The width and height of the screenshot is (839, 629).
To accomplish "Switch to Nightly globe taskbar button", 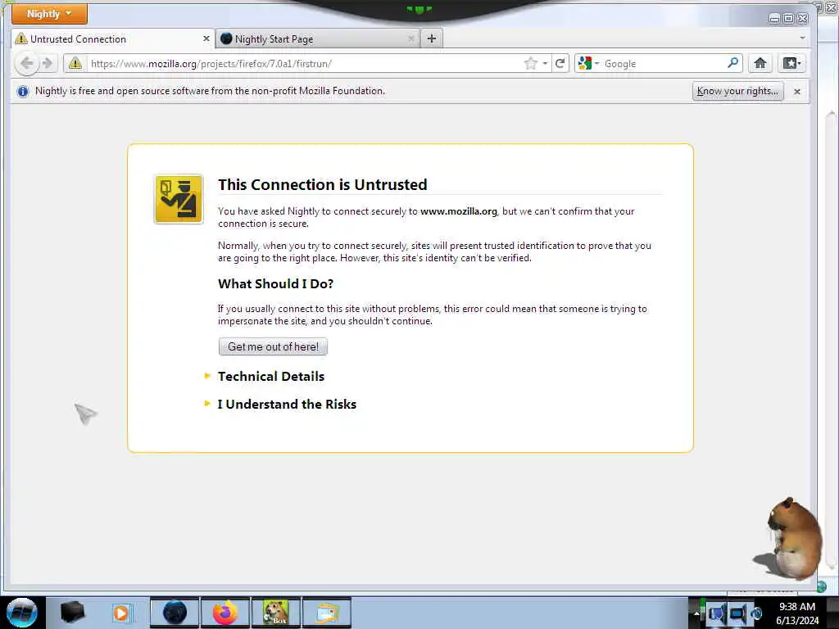I will pyautogui.click(x=175, y=613).
